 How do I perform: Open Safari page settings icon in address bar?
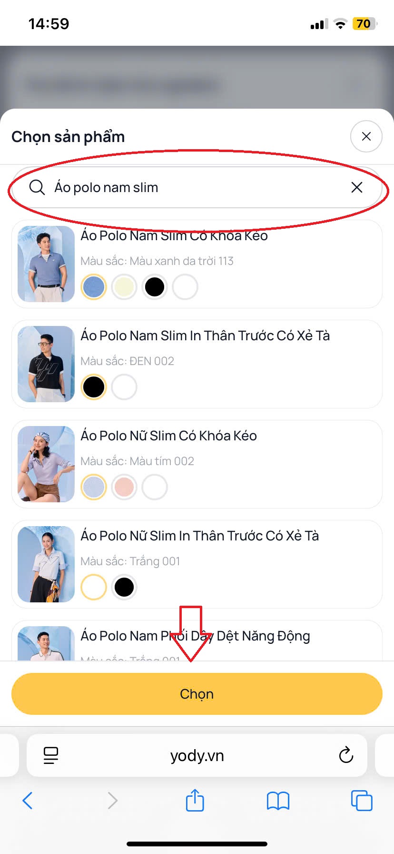pos(51,755)
